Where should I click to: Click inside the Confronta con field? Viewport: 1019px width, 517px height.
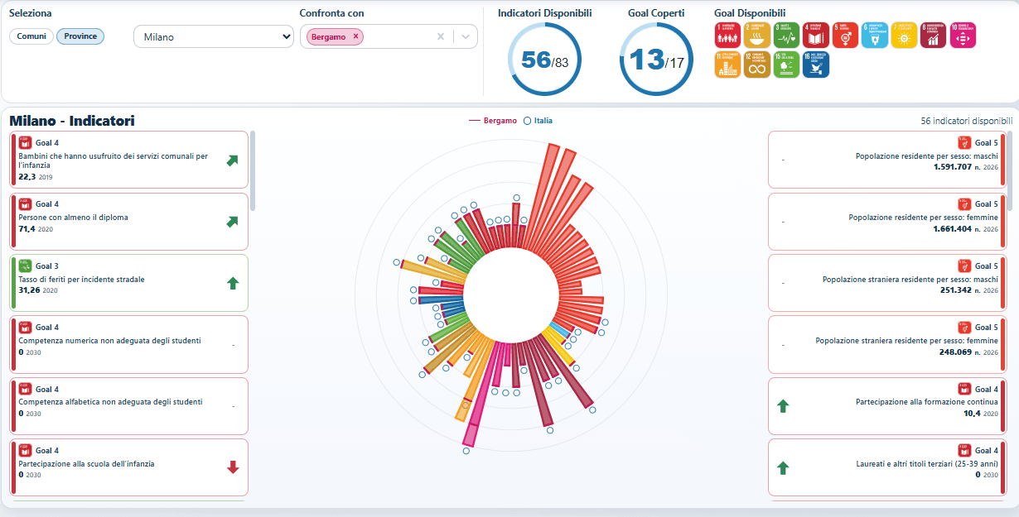coord(389,36)
